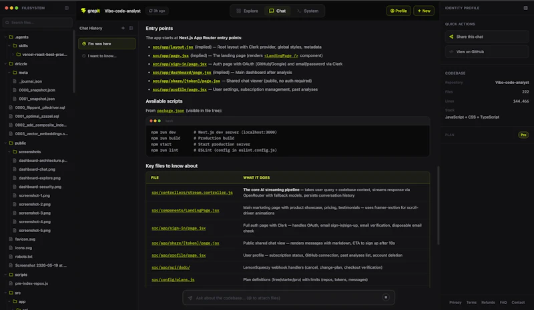Open the Profile button
Viewport: 534px width, 310px height.
(x=398, y=11)
